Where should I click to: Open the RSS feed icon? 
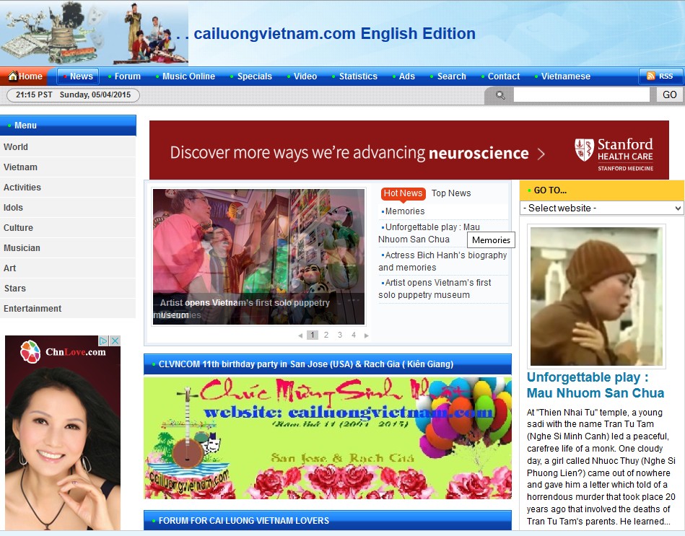tap(651, 76)
